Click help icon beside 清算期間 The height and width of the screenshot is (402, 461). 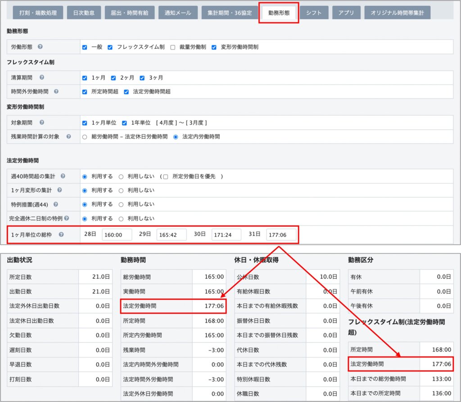tap(42, 77)
